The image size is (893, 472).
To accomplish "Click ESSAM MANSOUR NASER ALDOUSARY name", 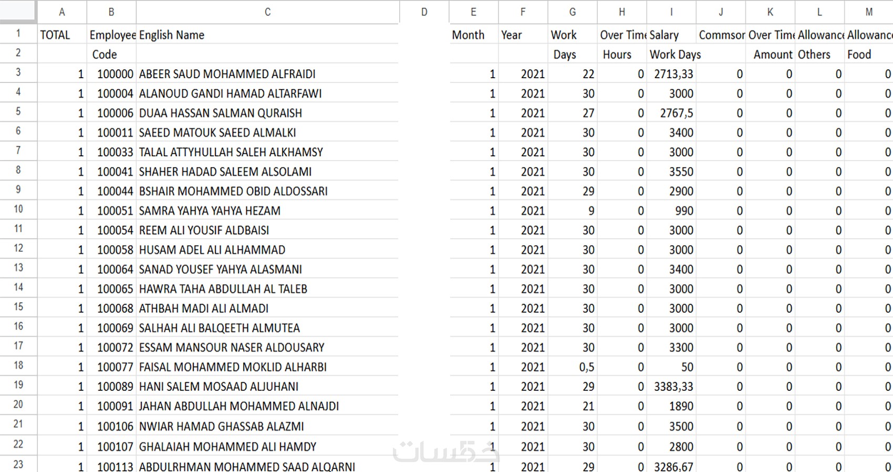I will [232, 347].
